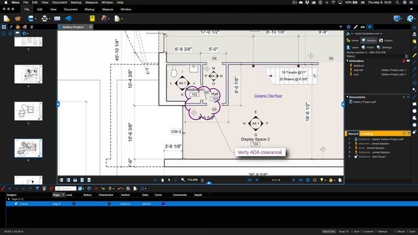Click the Ceramic Tile Floor link

click(x=268, y=96)
